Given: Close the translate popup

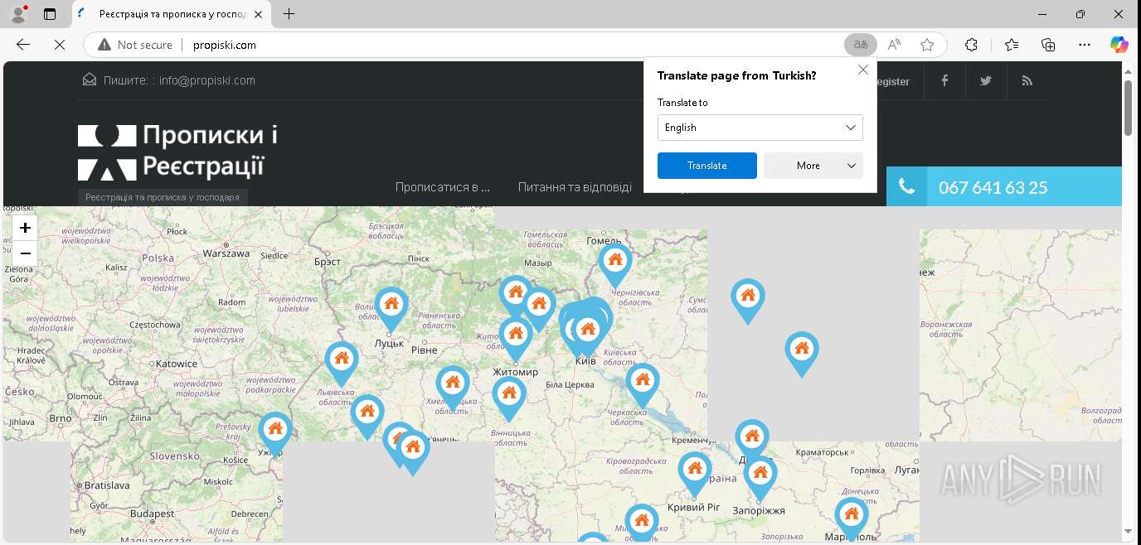Looking at the screenshot, I should pyautogui.click(x=863, y=70).
